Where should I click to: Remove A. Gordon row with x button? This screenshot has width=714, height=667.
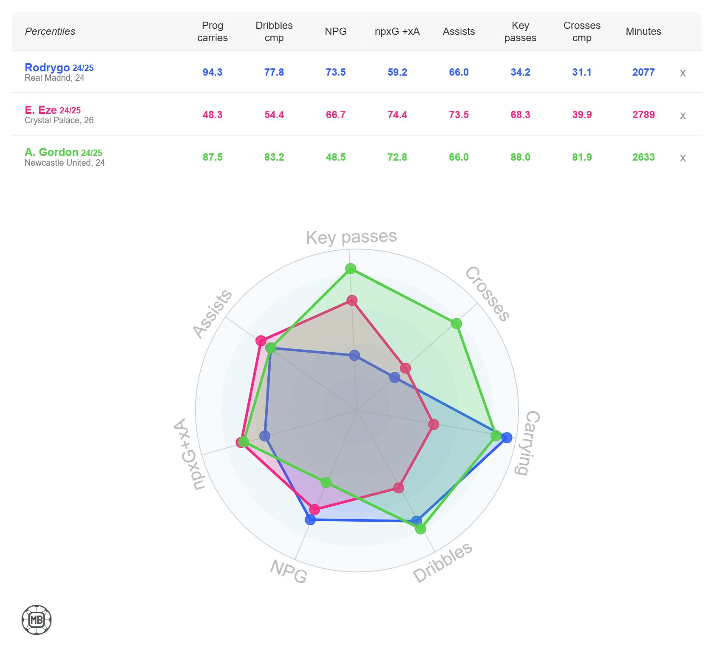(x=683, y=158)
